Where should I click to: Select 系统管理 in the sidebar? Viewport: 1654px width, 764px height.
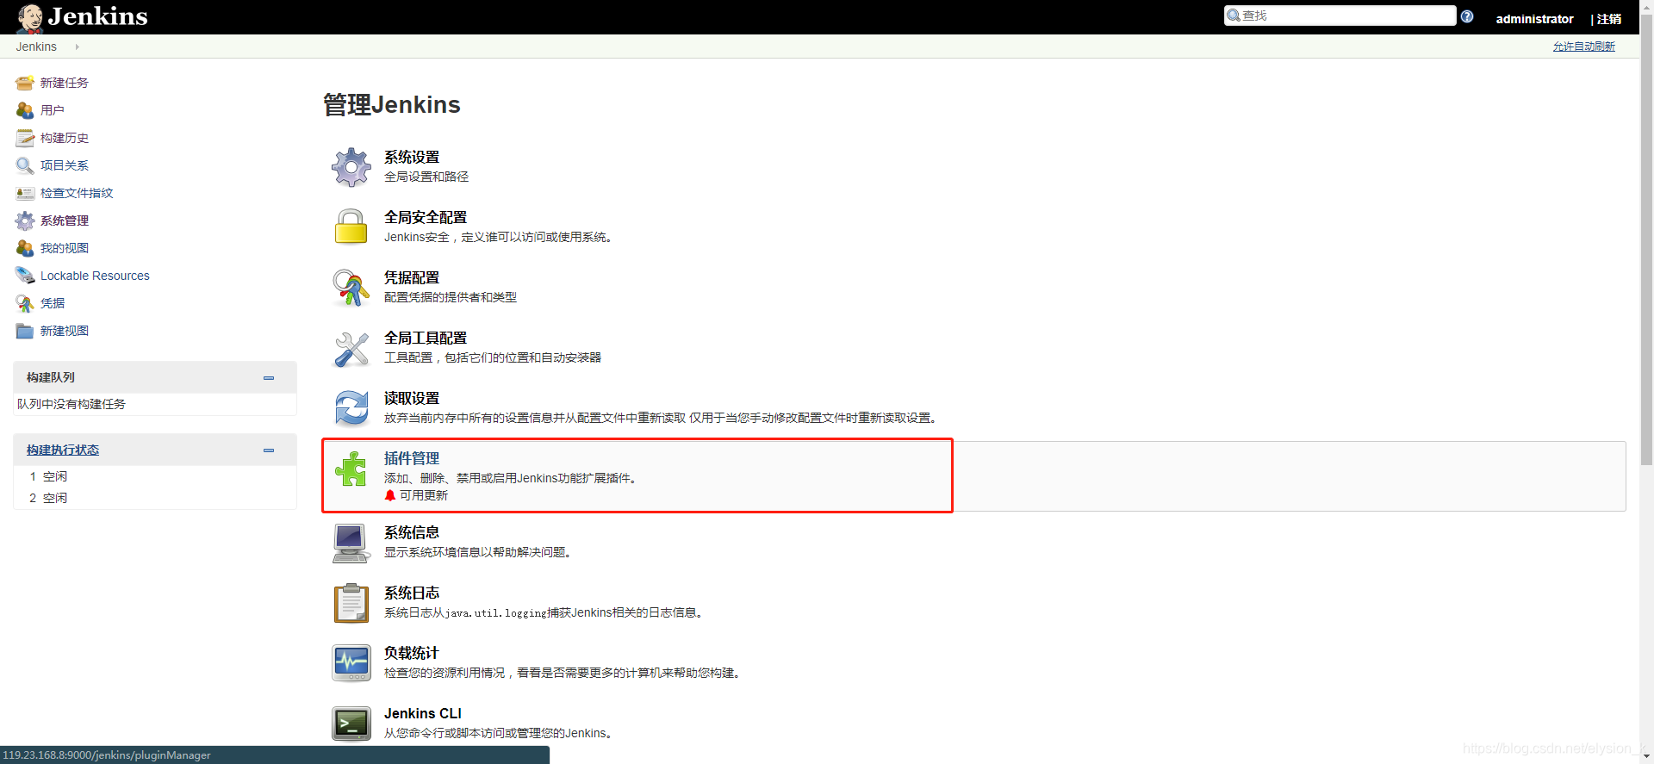[65, 221]
